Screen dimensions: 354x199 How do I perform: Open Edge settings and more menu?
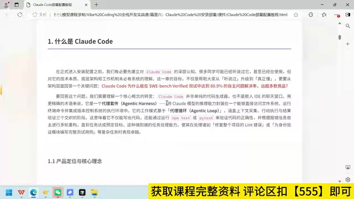pos(337,15)
